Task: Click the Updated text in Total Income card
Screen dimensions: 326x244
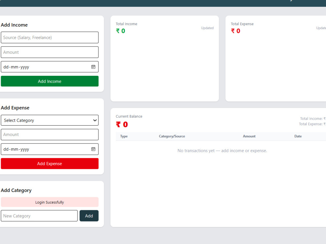Action: [207, 28]
